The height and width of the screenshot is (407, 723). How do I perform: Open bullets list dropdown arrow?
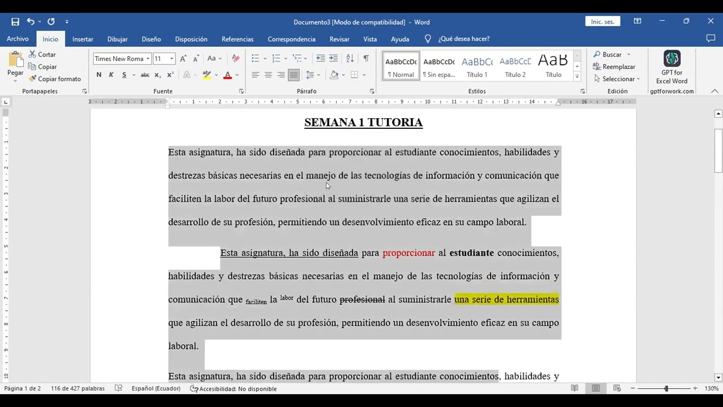point(265,59)
